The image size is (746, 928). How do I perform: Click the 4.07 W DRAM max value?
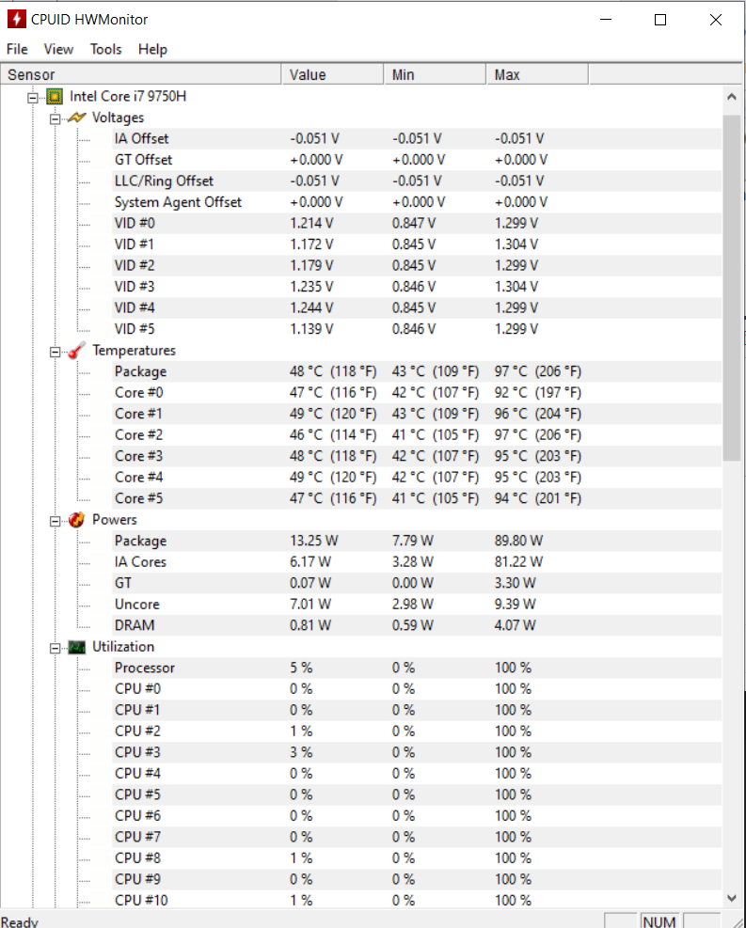point(516,625)
